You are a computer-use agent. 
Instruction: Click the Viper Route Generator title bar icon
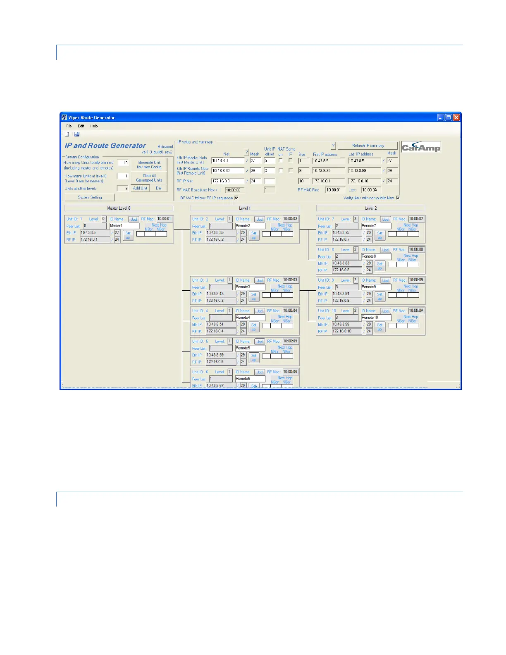pyautogui.click(x=64, y=117)
